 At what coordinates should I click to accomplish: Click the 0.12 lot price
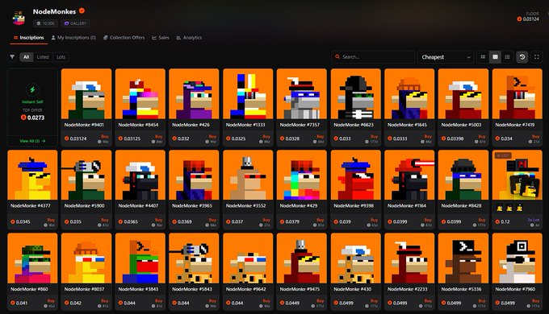tap(502, 221)
